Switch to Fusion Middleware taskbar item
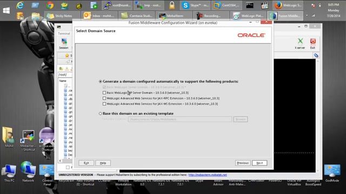 (285, 16)
